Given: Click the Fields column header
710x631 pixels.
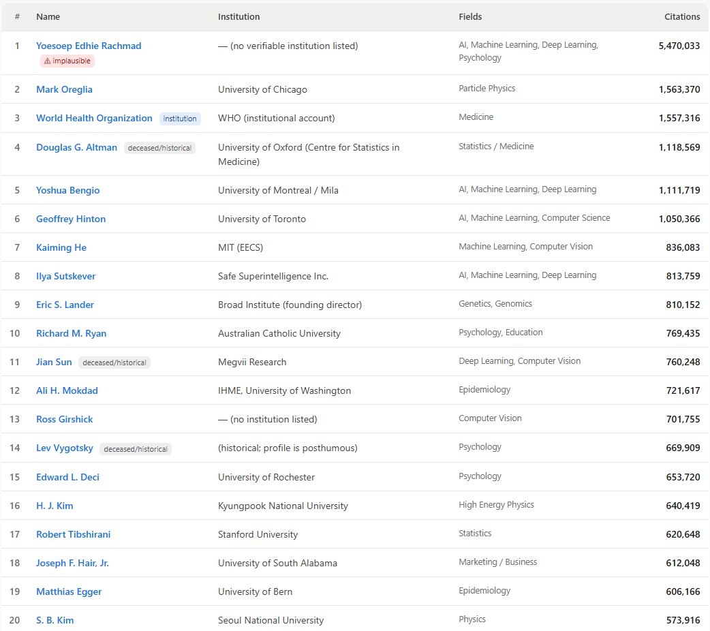Looking at the screenshot, I should point(470,17).
